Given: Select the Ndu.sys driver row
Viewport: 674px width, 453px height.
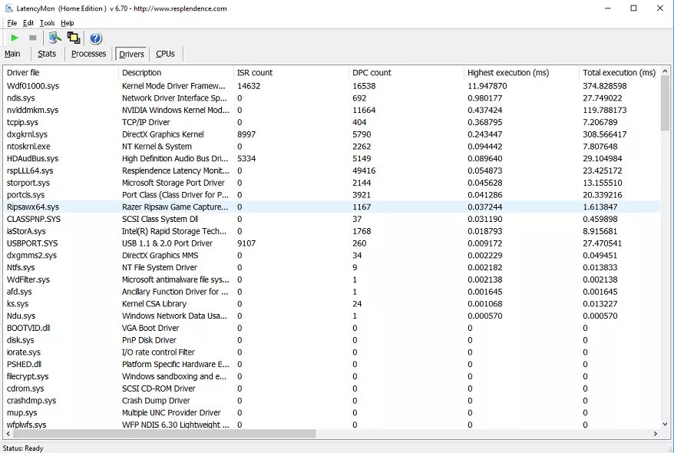Looking at the screenshot, I should [332, 316].
